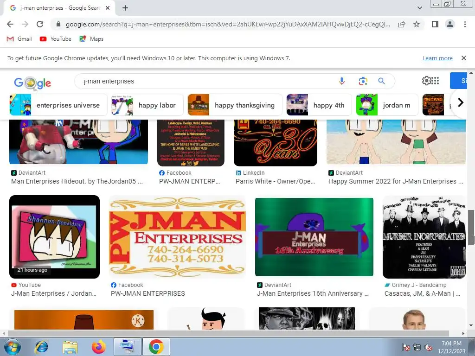Start voice search with microphone icon

[x=342, y=81]
